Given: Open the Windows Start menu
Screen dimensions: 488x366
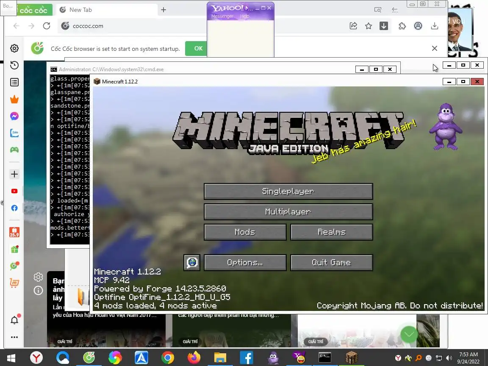Looking at the screenshot, I should (x=11, y=358).
